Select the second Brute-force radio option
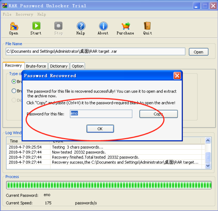The height and width of the screenshot is (211, 218). [14, 91]
